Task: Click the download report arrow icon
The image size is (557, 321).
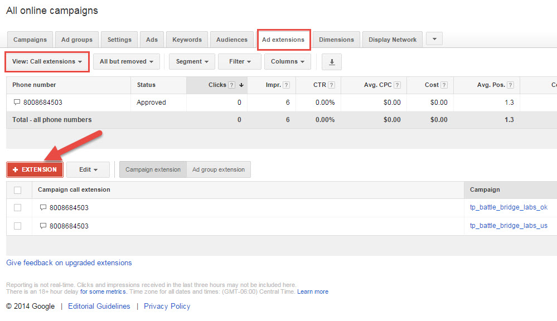Action: point(332,62)
